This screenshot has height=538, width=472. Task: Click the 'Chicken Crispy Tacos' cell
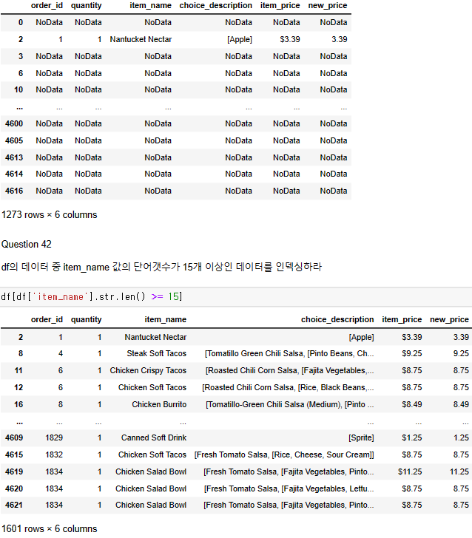tap(148, 370)
